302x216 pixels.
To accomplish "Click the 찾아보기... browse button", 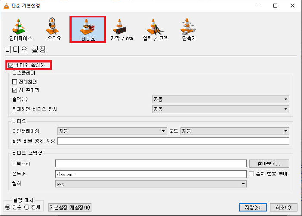I will (269, 164).
